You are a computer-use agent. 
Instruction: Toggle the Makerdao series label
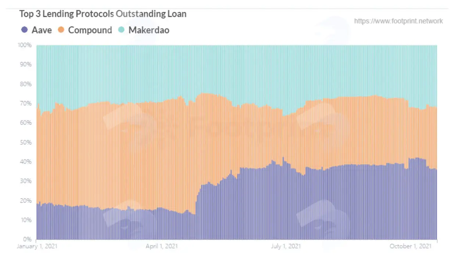pyautogui.click(x=149, y=30)
